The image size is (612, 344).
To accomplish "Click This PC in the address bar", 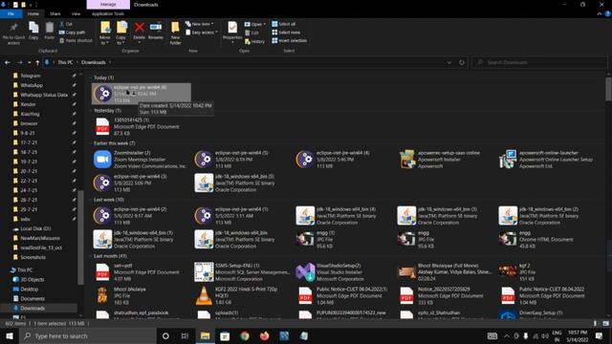I will click(x=65, y=62).
